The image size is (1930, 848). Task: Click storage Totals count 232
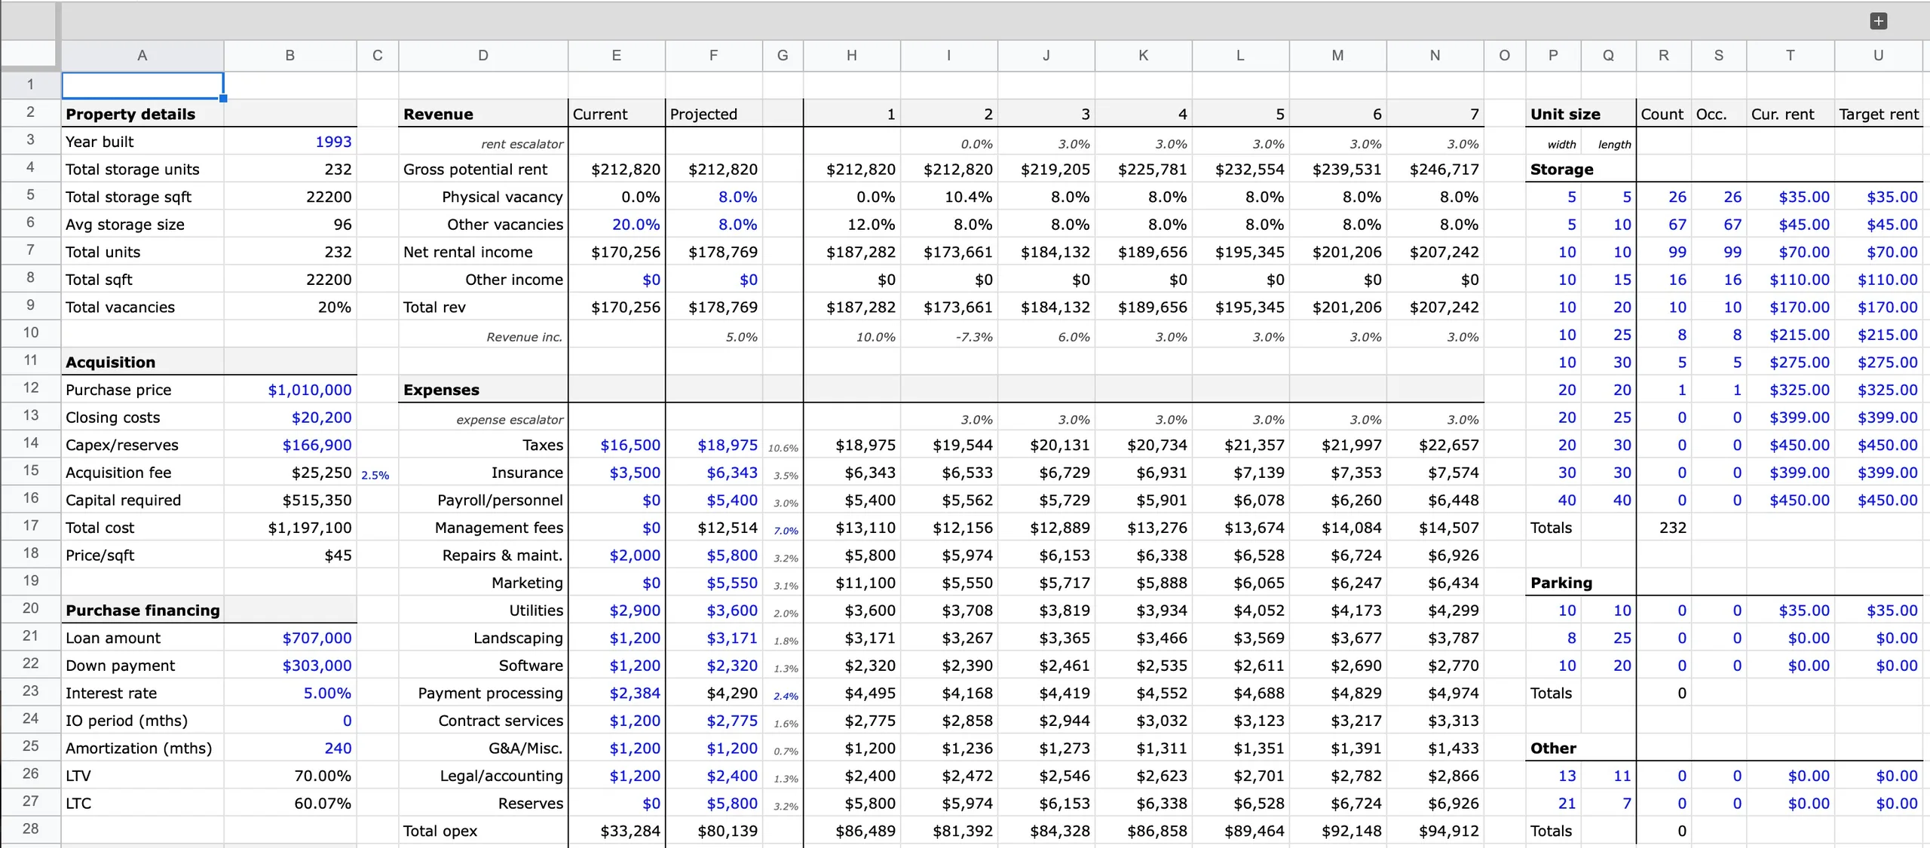click(1673, 528)
